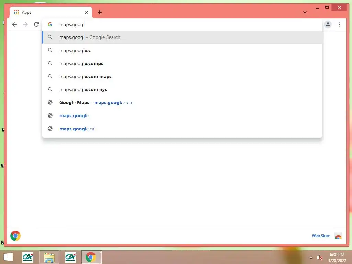Click the Chrome taskbar icon
The width and height of the screenshot is (352, 264).
(91, 257)
